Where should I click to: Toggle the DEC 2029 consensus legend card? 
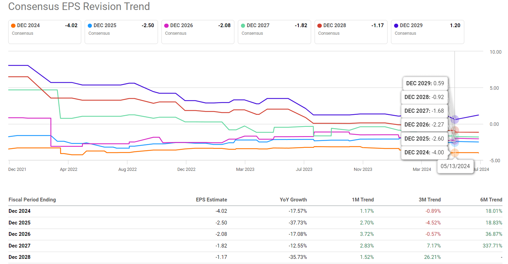pos(427,32)
